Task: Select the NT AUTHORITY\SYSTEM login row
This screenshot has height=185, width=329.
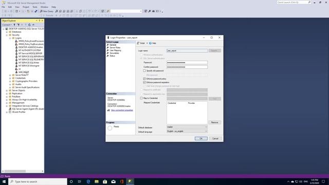Action: click(29, 50)
